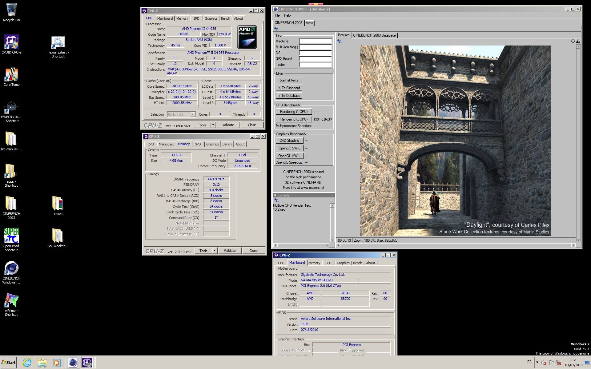This screenshot has height=369, width=591.
Task: Select wPrime shortcut icon
Action: tap(11, 304)
